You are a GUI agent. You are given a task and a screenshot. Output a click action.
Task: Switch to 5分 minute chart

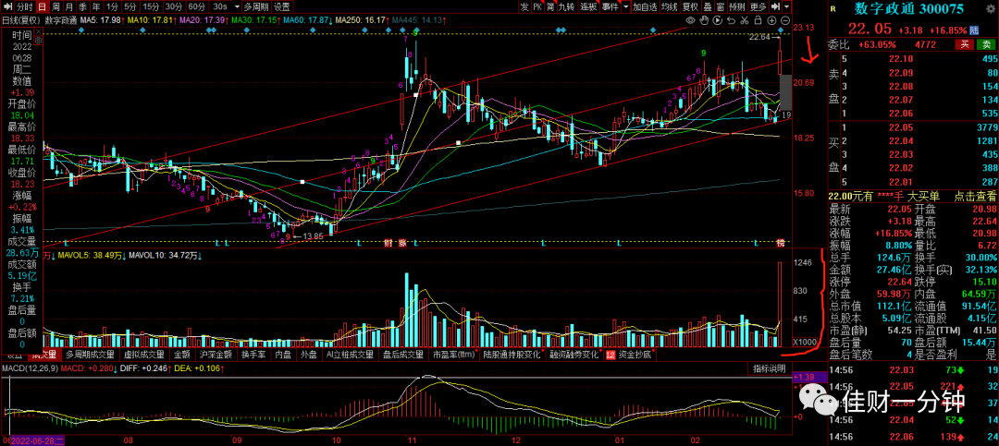(130, 7)
